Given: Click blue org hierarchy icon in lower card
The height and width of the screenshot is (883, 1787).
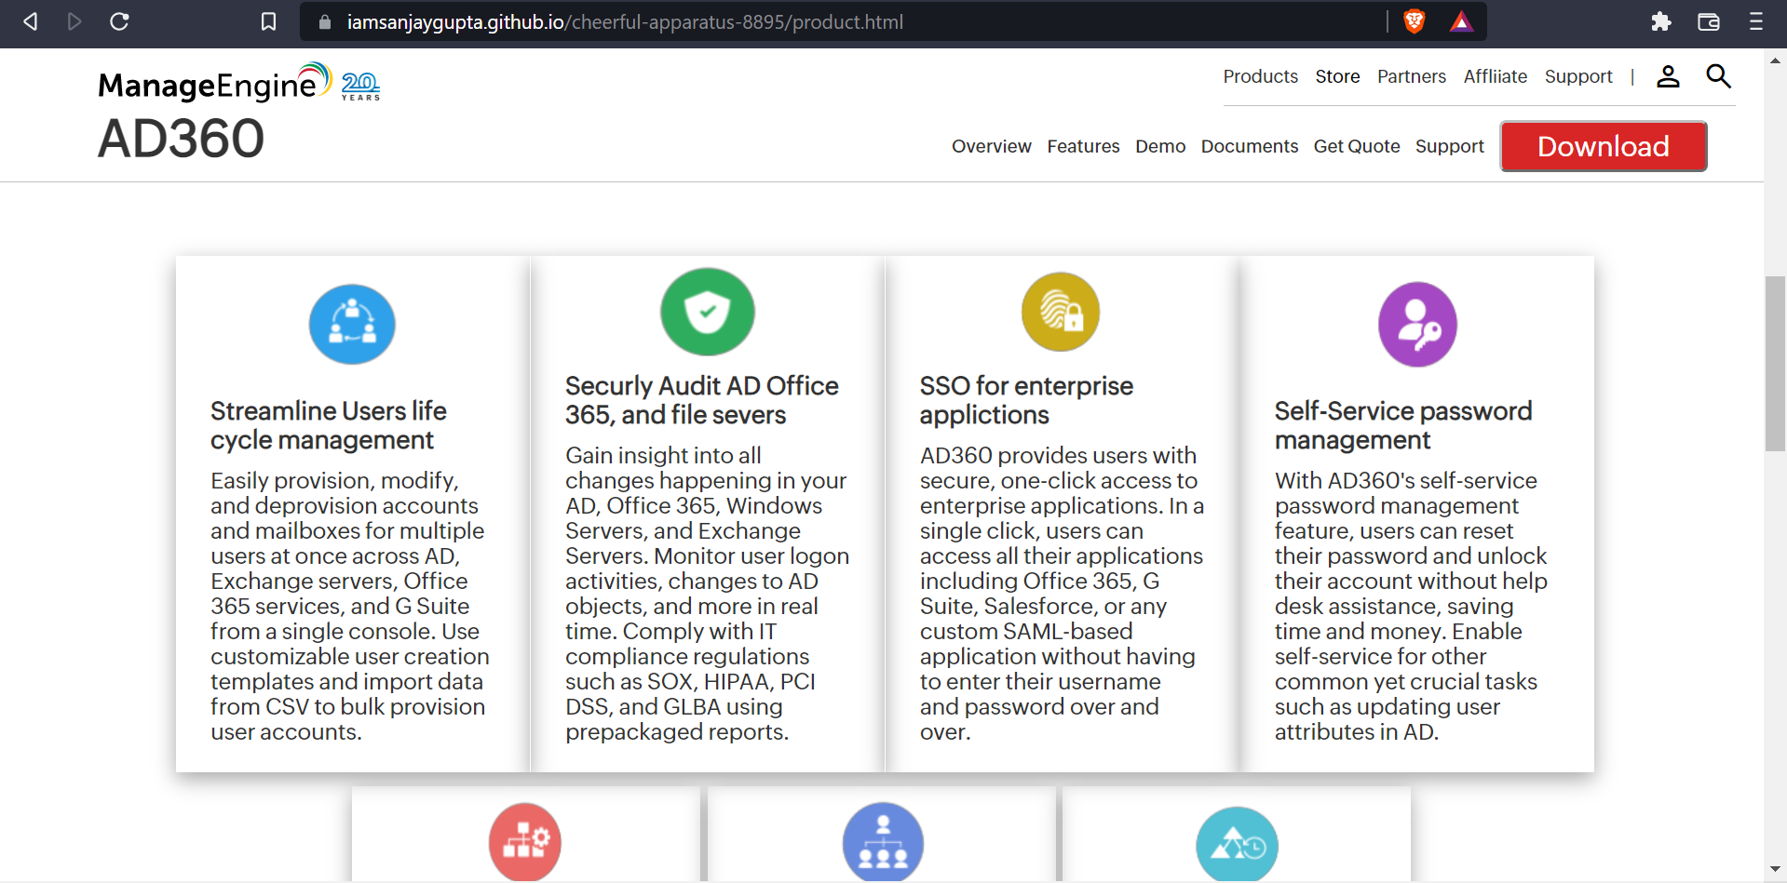Looking at the screenshot, I should pos(883,841).
